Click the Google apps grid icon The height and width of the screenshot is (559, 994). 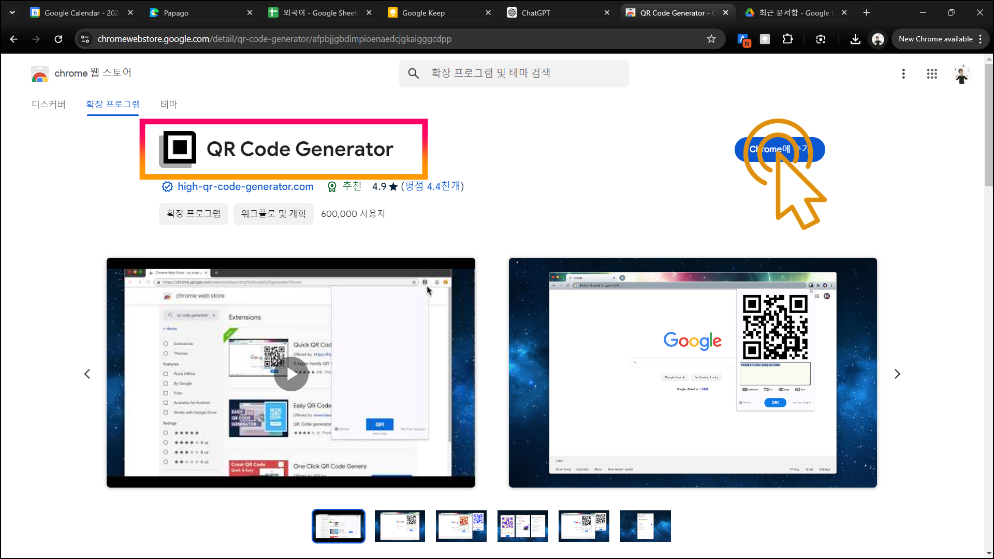(932, 73)
